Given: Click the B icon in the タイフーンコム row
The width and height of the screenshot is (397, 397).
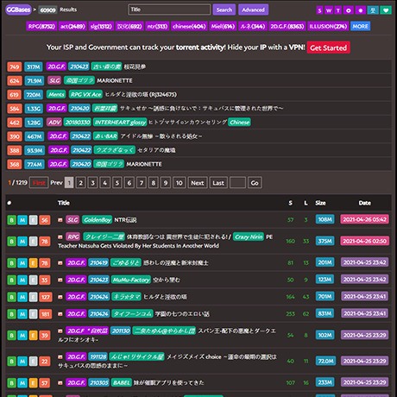Looking at the screenshot, I should click(11, 314).
